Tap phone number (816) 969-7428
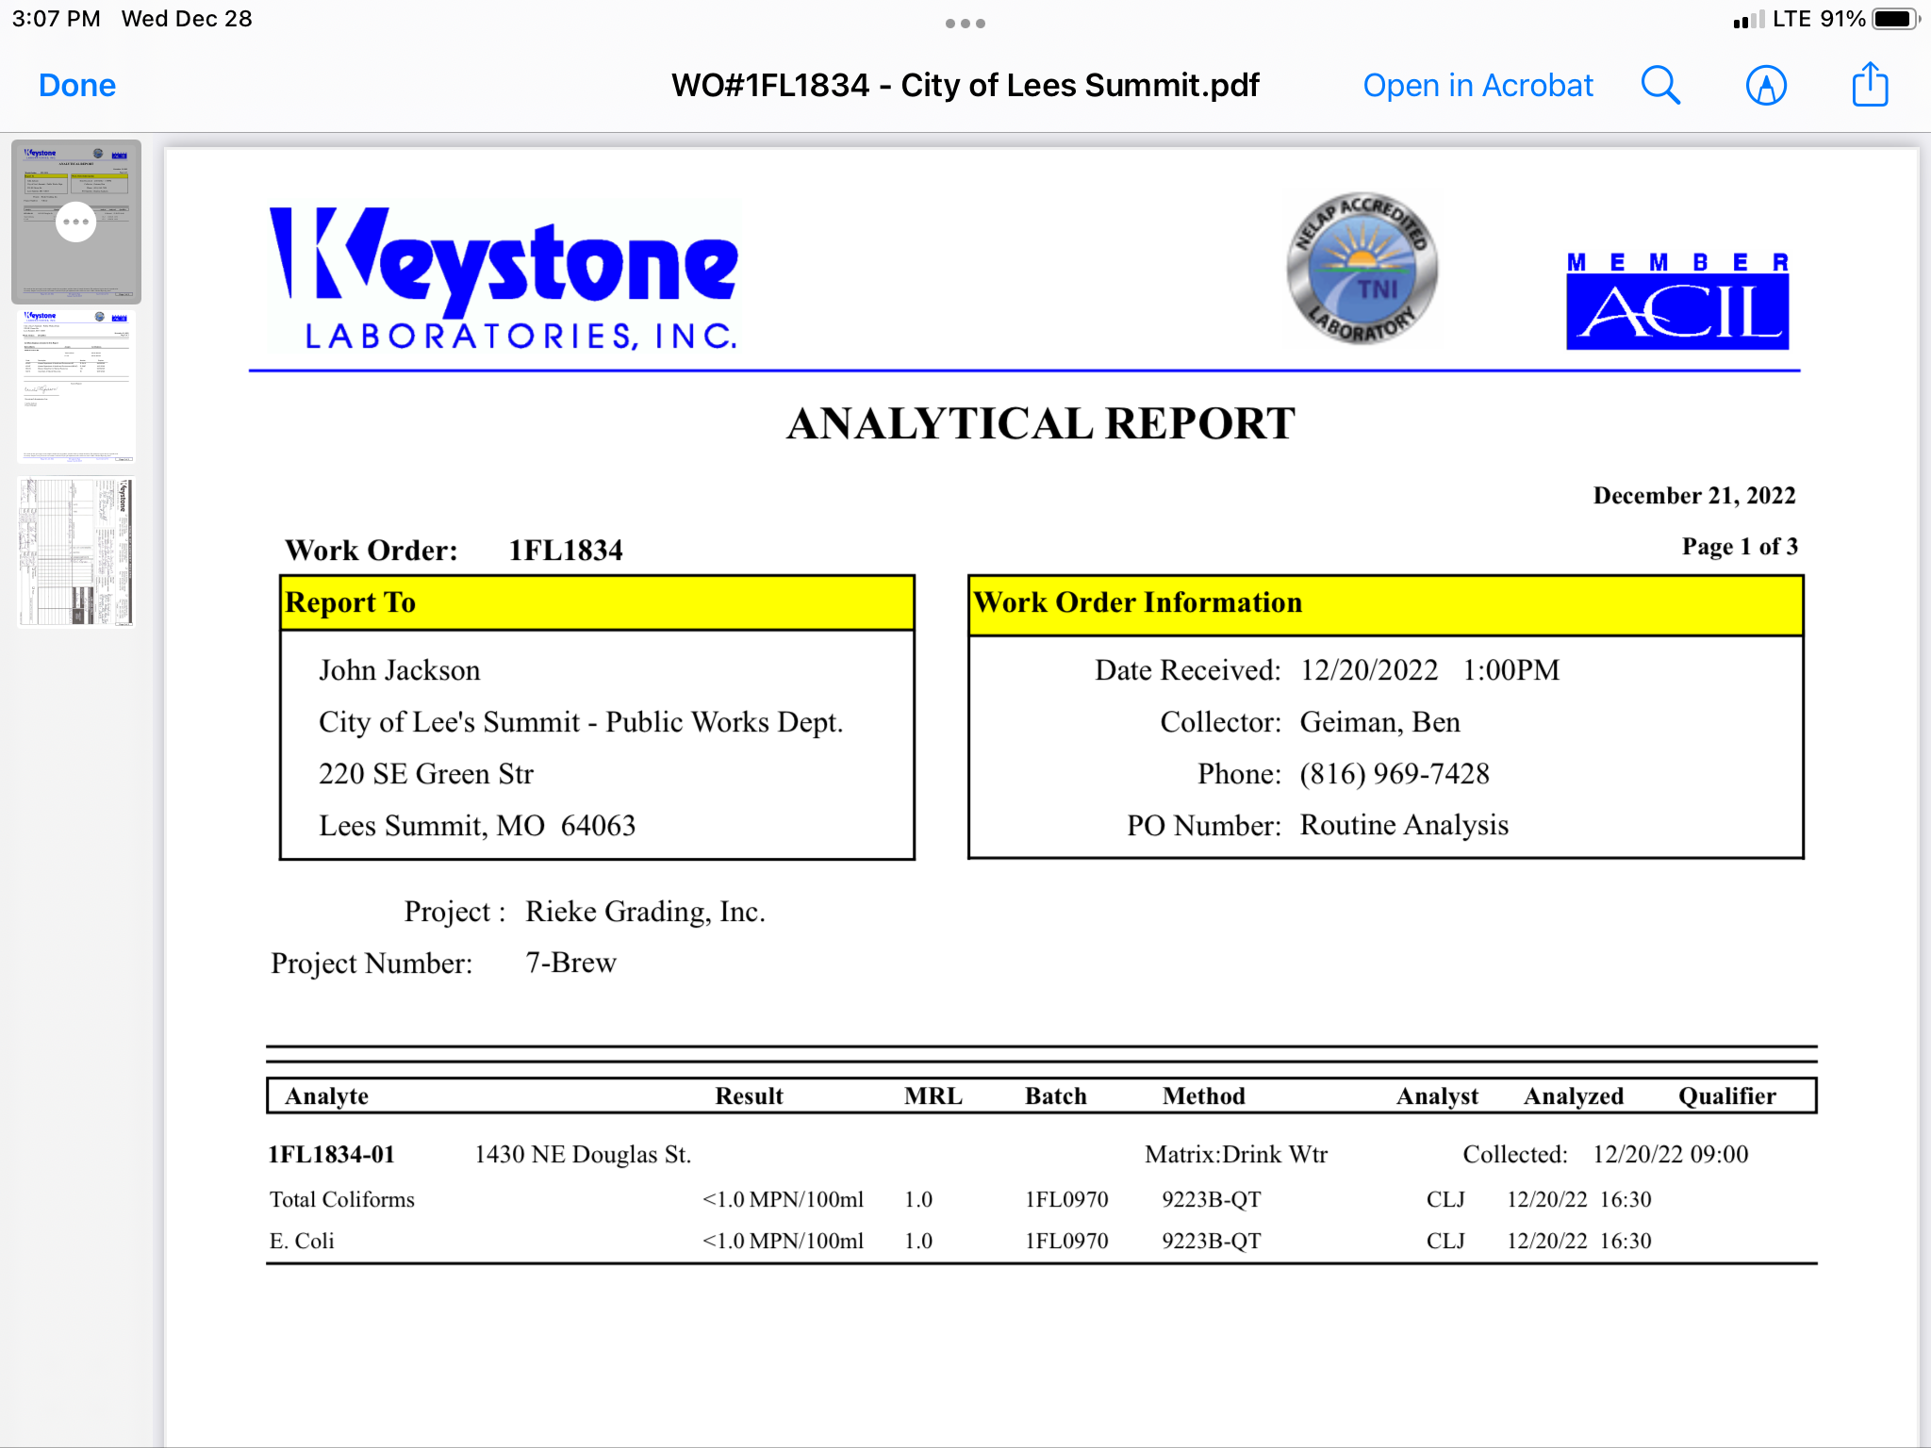 click(1395, 774)
